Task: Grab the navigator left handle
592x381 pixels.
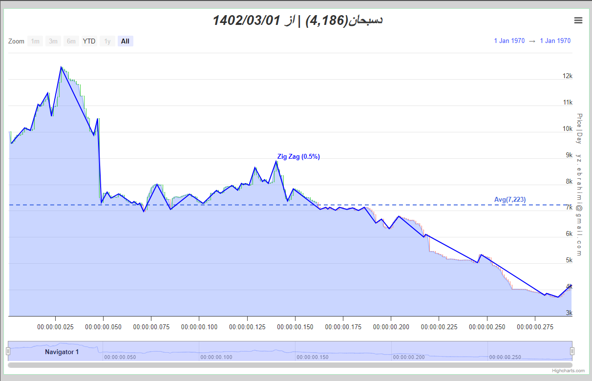Action: pyautogui.click(x=8, y=351)
